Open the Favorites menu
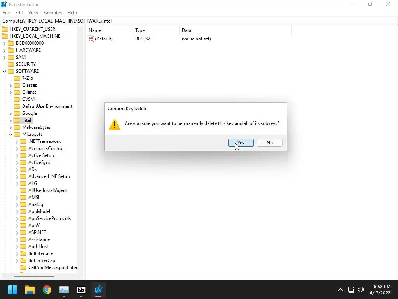This screenshot has width=398, height=299. [x=52, y=13]
